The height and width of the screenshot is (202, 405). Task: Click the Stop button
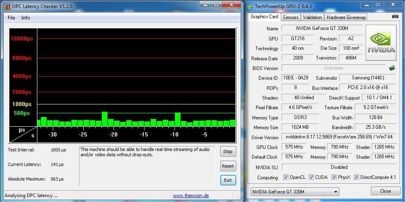[x=228, y=151]
